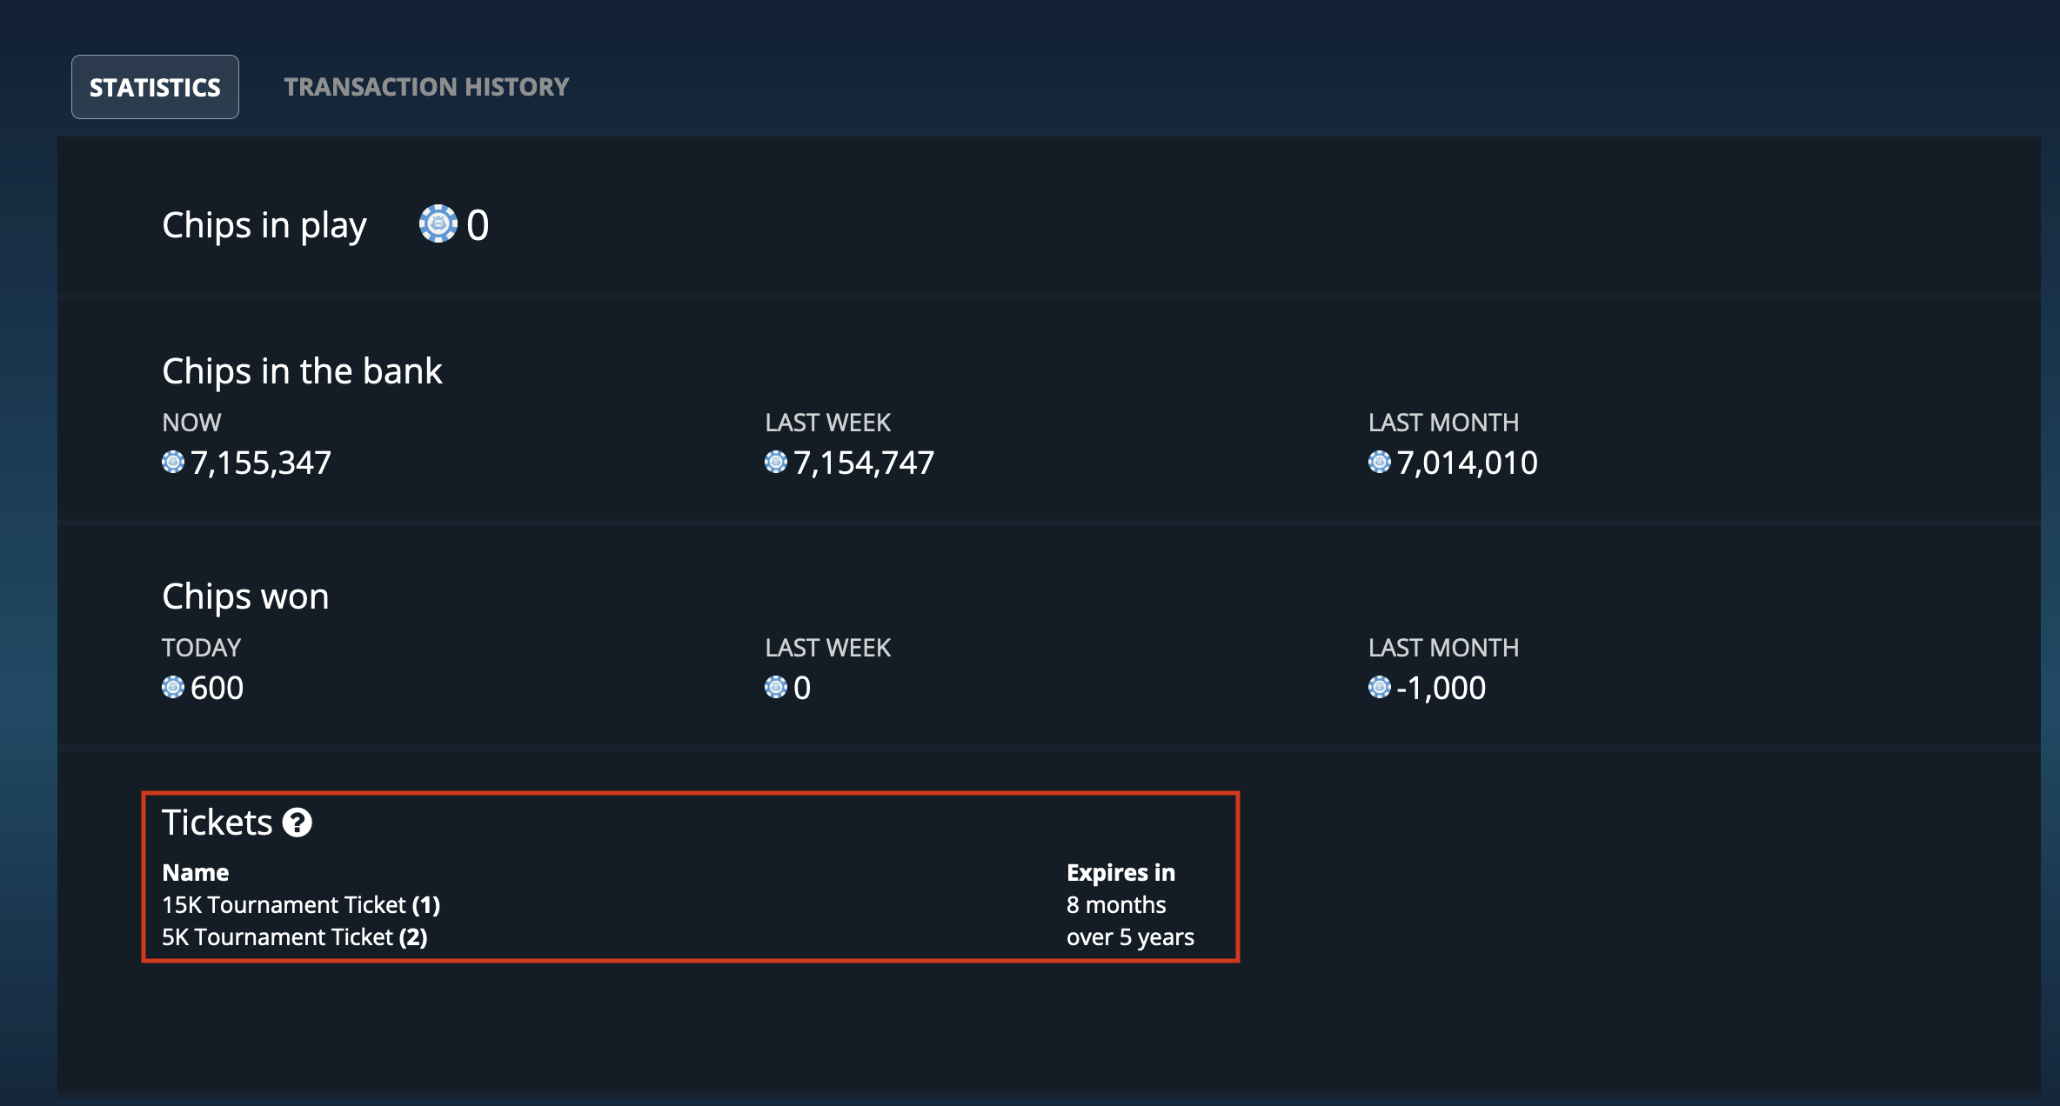Switch to Transaction History tab
This screenshot has height=1106, width=2060.
coord(426,87)
